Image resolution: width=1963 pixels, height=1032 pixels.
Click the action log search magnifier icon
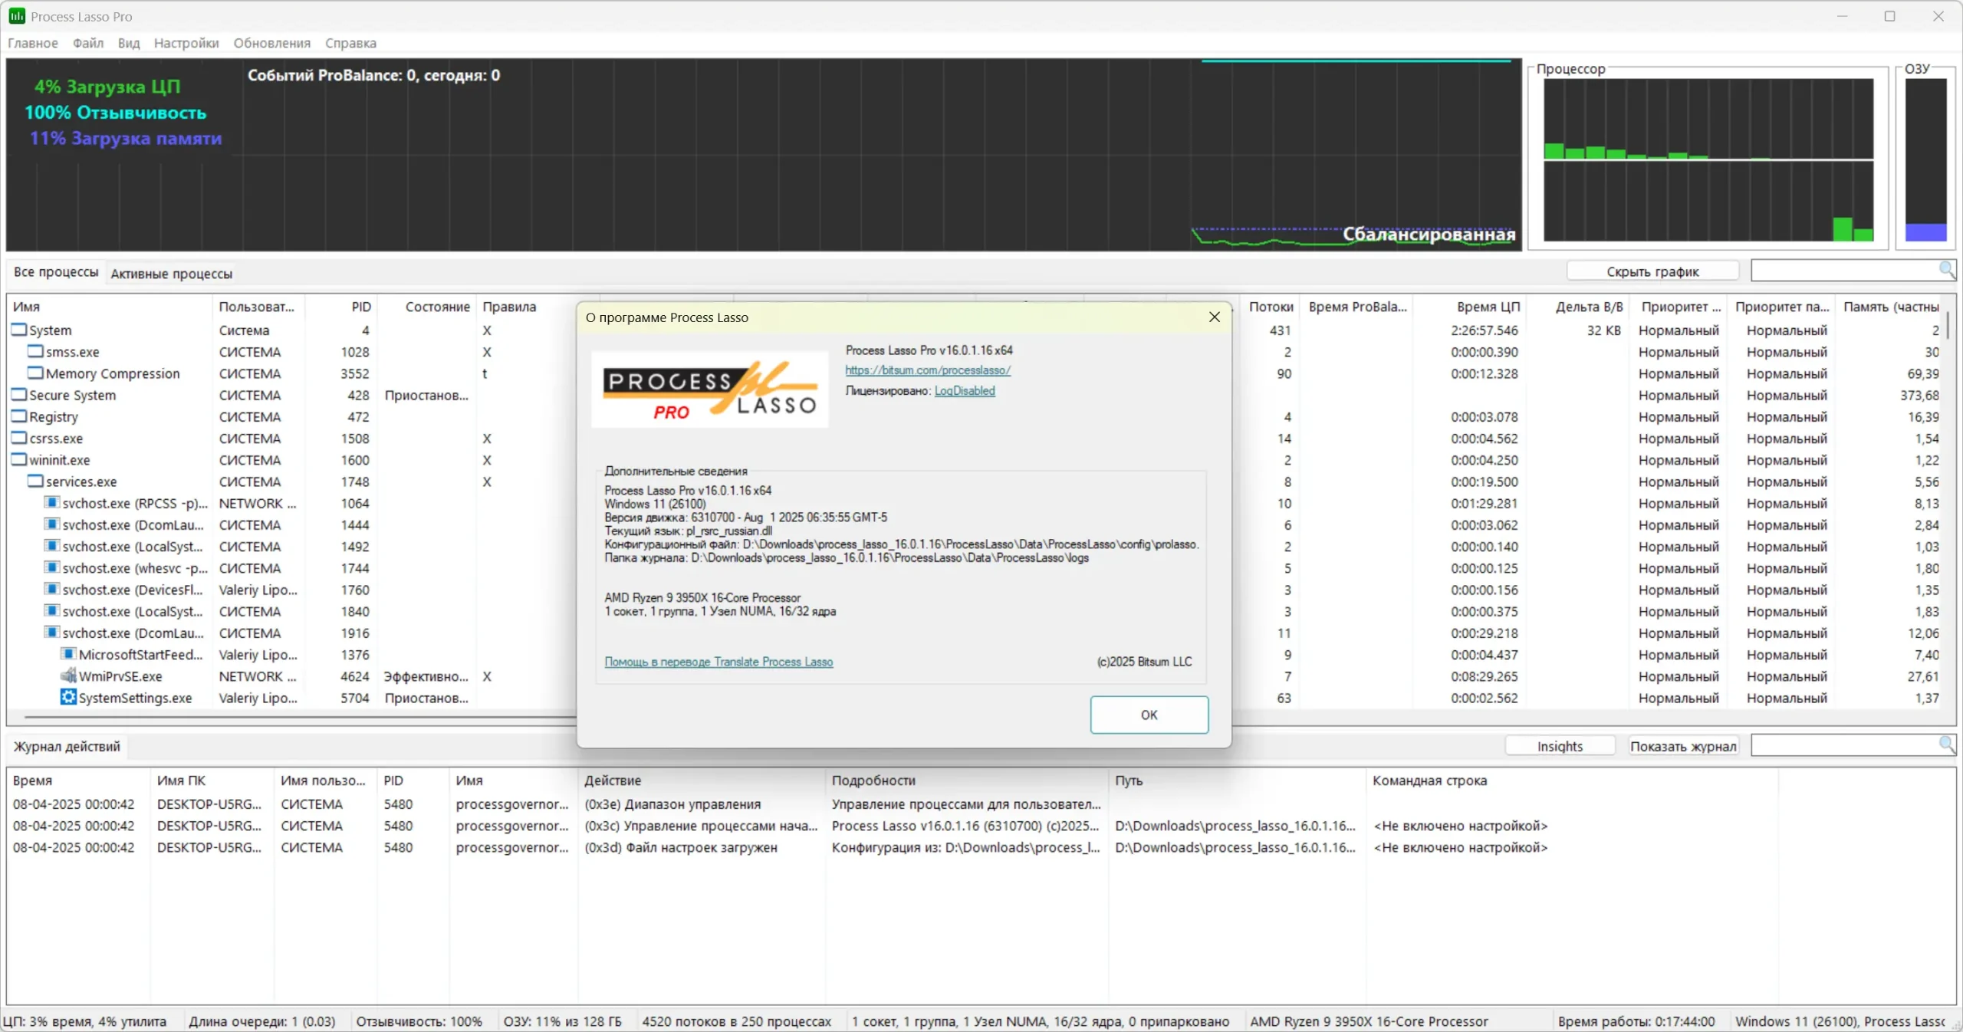[1946, 744]
